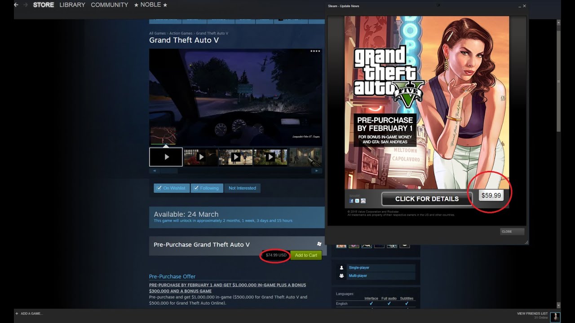Click the CLOSE button in Update News
This screenshot has width=575, height=323.
[x=512, y=231]
